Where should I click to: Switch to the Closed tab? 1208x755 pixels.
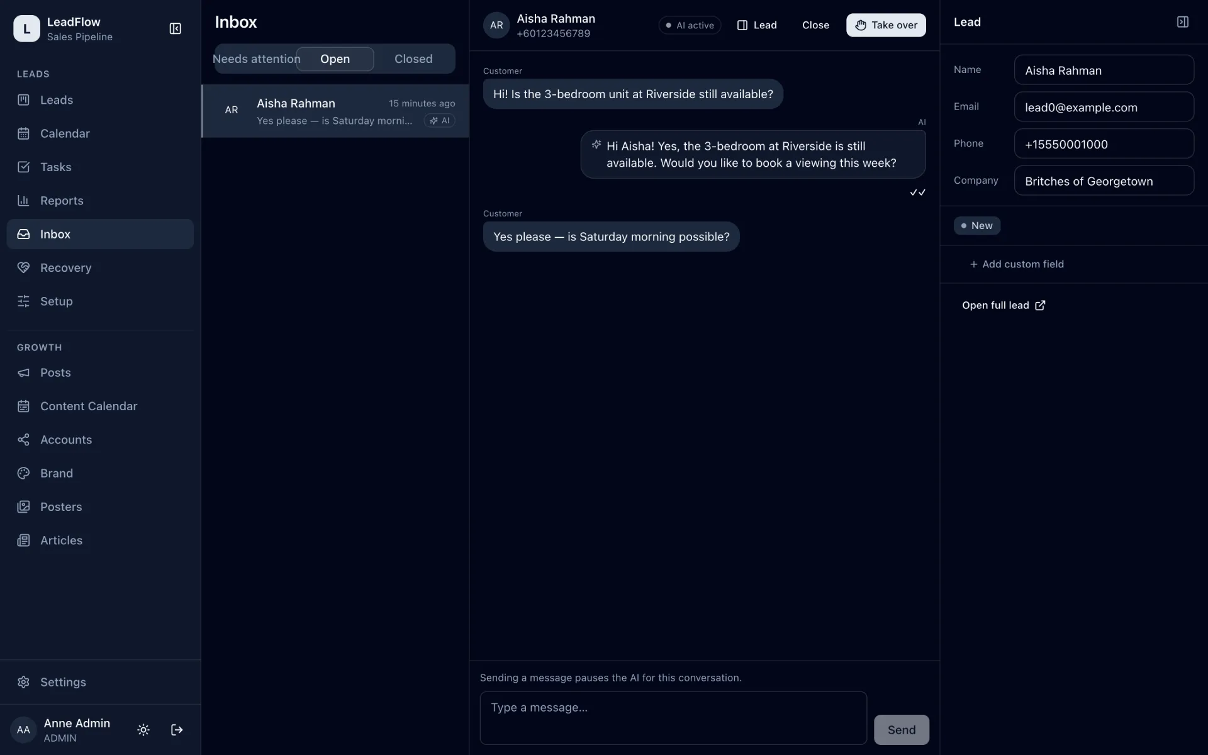click(x=413, y=59)
